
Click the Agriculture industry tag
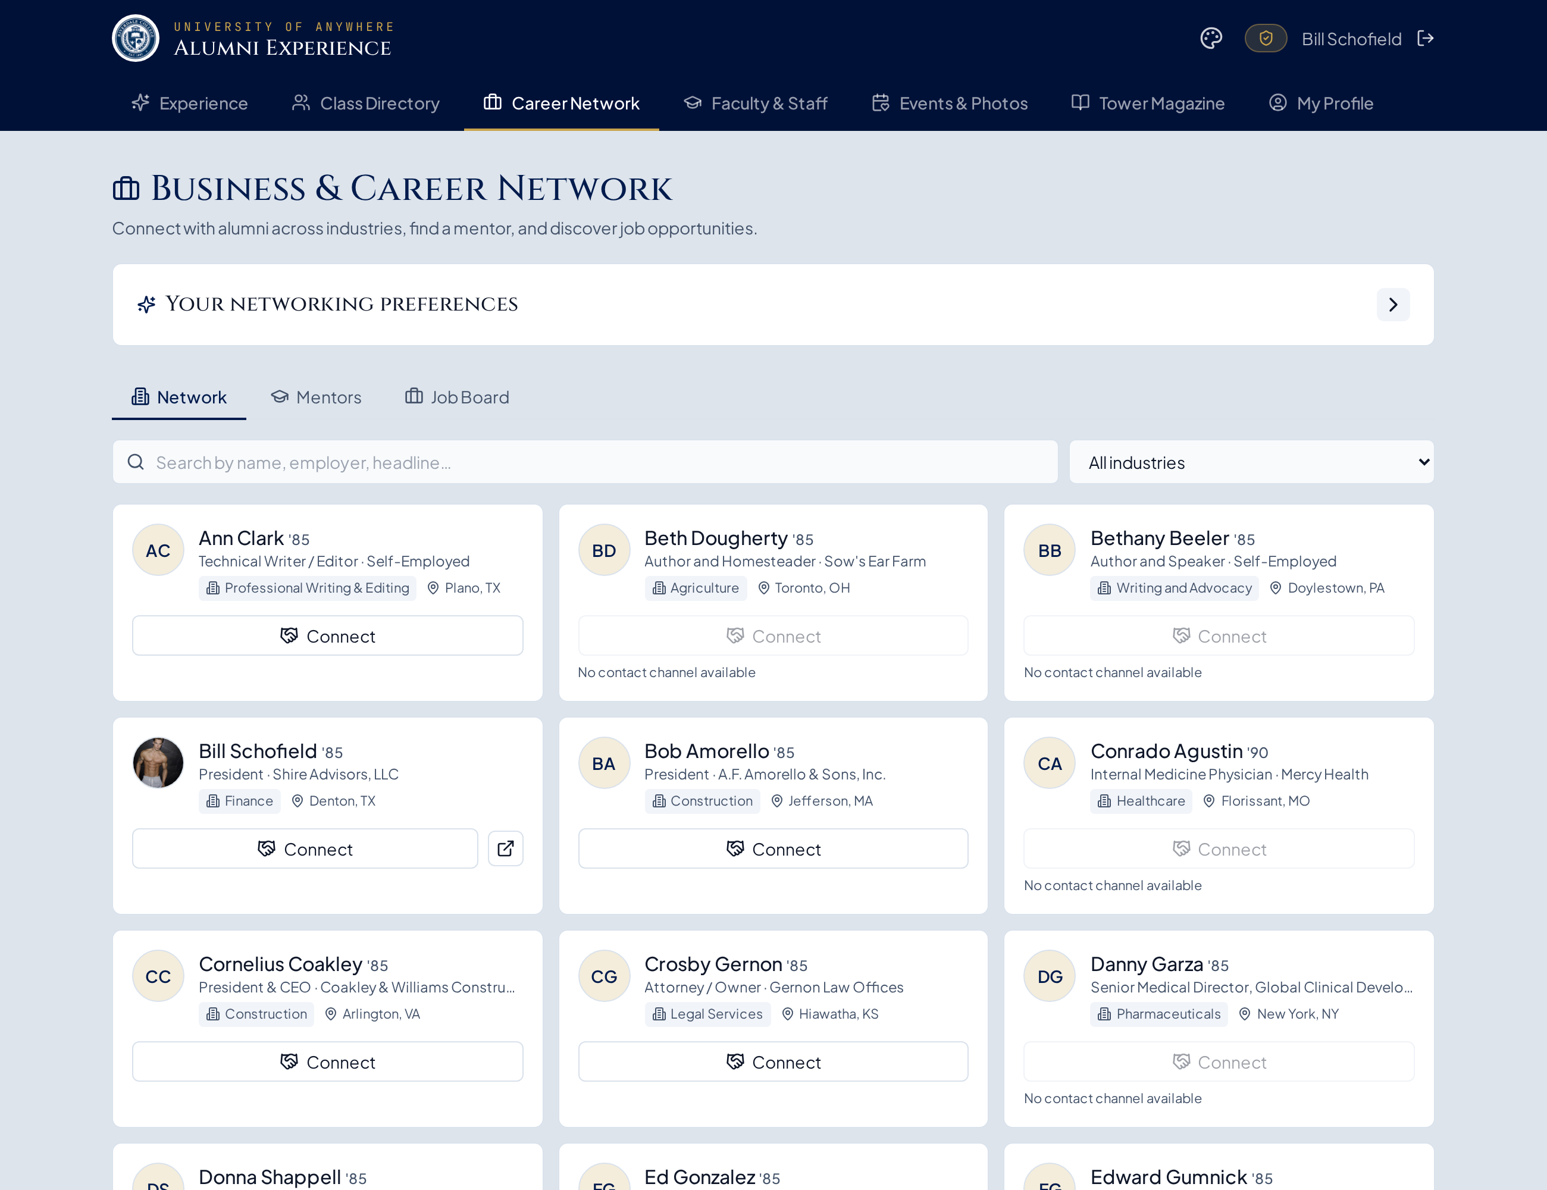point(696,588)
